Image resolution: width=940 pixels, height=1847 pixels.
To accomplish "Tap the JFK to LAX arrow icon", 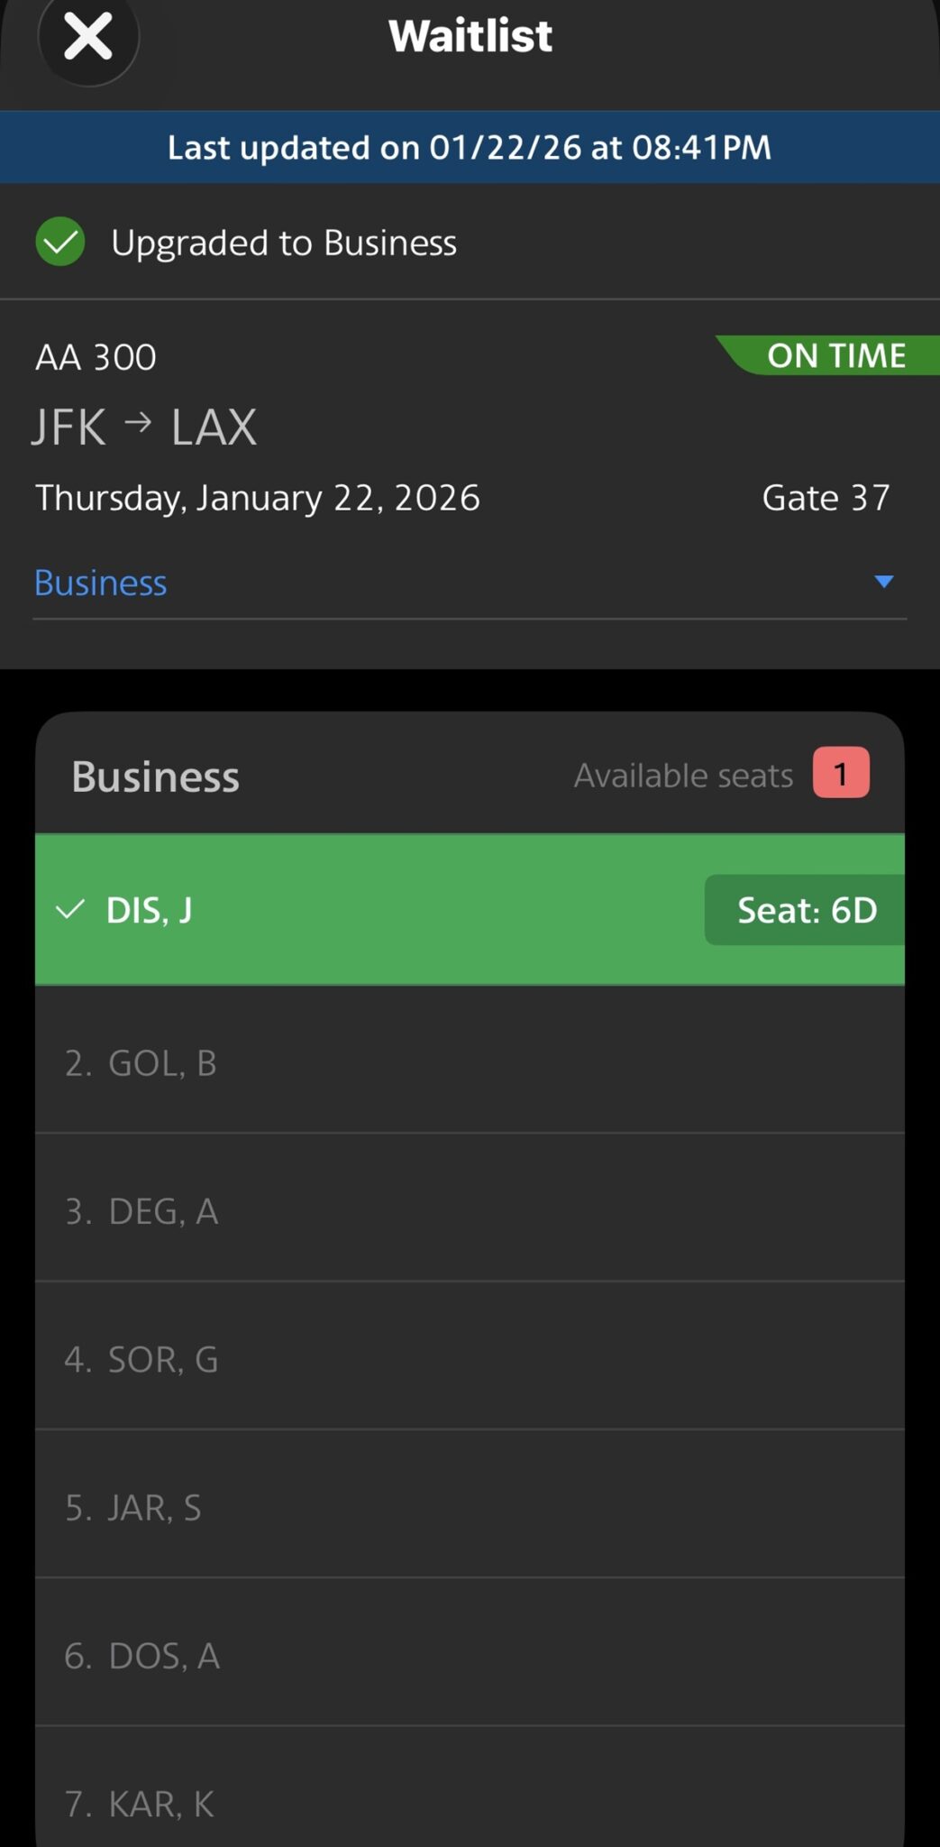I will coord(138,422).
